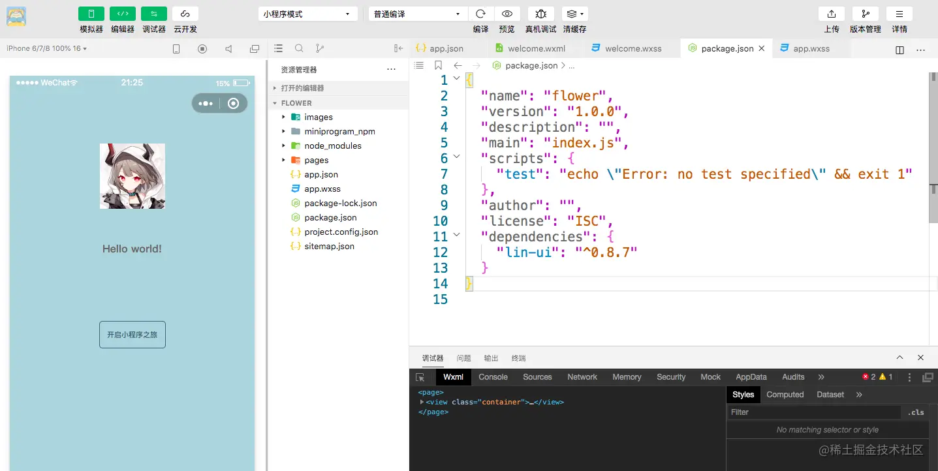Toggle the .cls class editor
This screenshot has height=471, width=938.
(x=916, y=412)
